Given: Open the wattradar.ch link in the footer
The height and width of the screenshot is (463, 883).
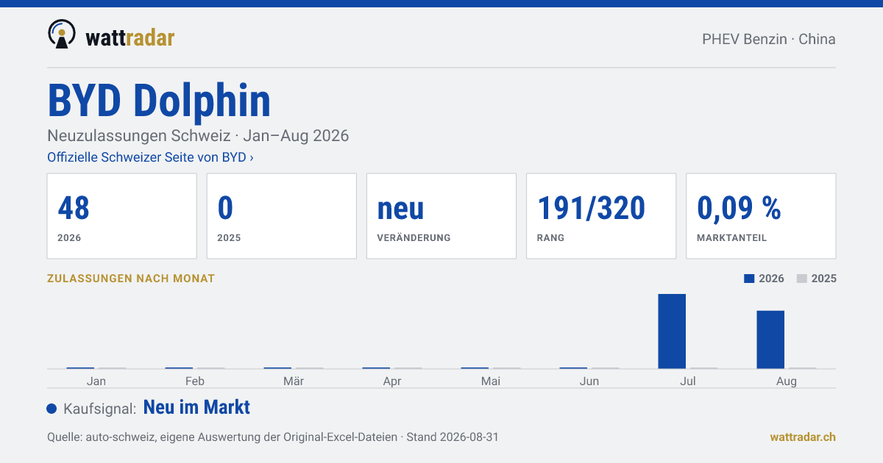Looking at the screenshot, I should [803, 437].
